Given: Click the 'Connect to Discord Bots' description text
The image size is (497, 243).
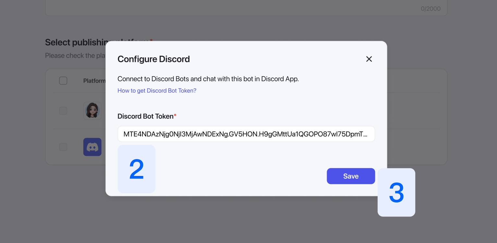Looking at the screenshot, I should tap(208, 79).
